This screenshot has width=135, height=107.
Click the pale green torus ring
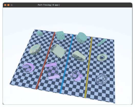pos(102,57)
